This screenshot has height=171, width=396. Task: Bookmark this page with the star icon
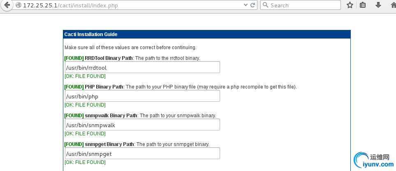350,5
